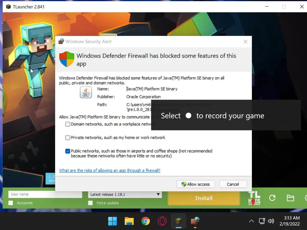Select the firewall alert taskbar icon
Screen dimensions: 307x230
(x=195, y=221)
